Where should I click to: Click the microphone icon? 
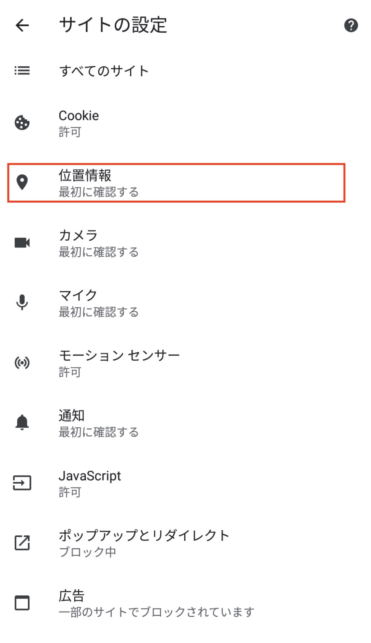tap(22, 303)
